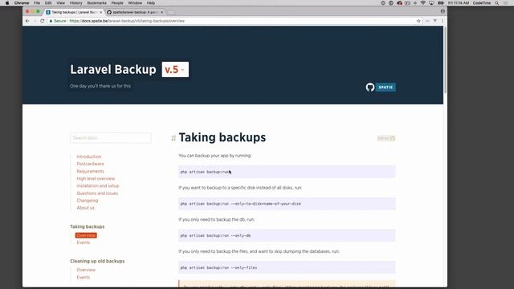
Task: Open the Postcardware link
Action: pos(90,164)
